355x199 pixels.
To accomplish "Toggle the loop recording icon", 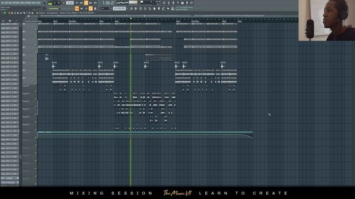I will tap(95, 3).
